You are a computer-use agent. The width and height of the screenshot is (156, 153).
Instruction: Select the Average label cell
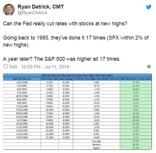pos(97,141)
